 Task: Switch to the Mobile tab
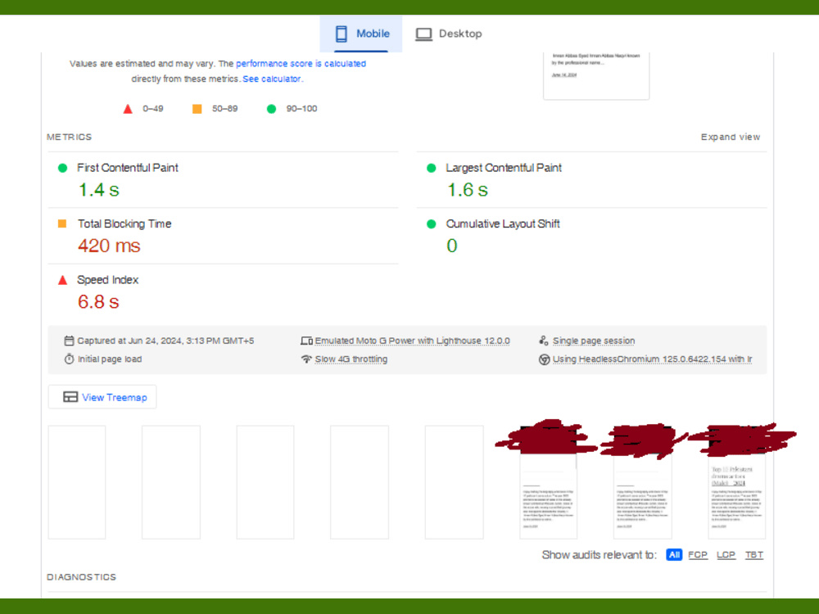coord(361,34)
